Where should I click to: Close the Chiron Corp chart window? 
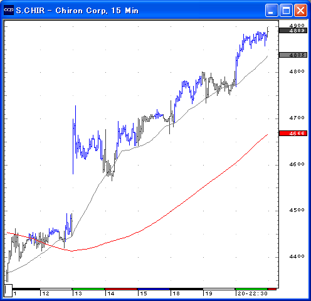pyautogui.click(x=300, y=10)
